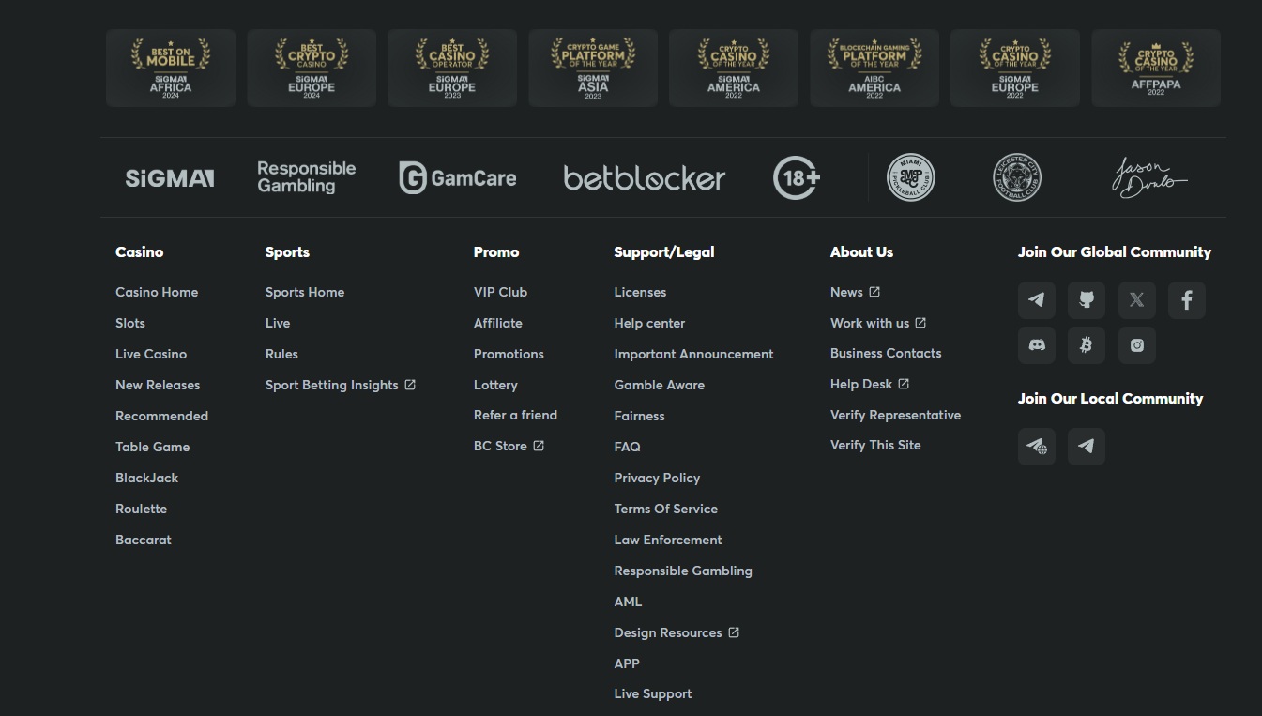Open the FAQ link
This screenshot has width=1262, height=716.
pos(627,447)
